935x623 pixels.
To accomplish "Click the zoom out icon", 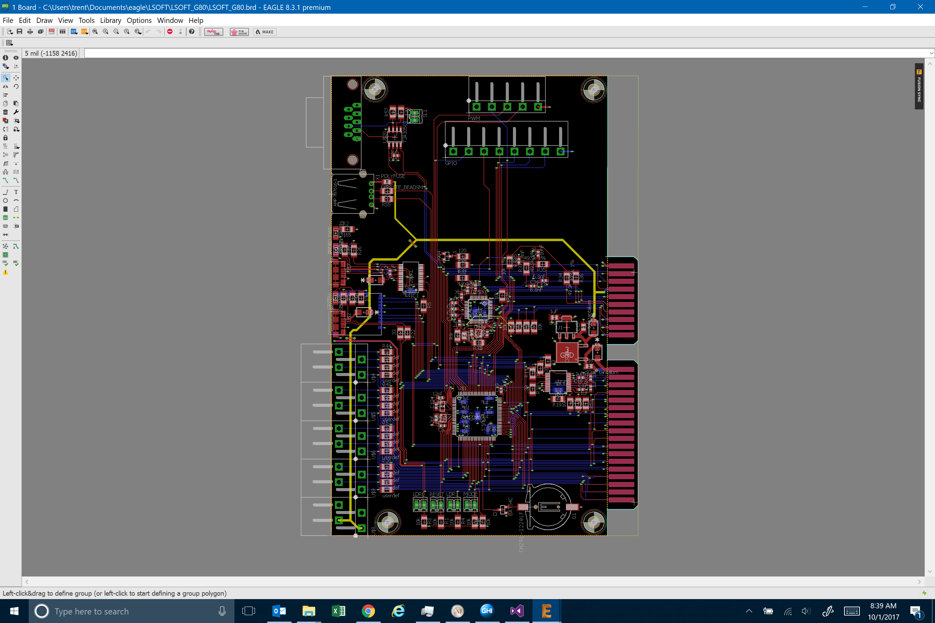I will click(x=116, y=32).
